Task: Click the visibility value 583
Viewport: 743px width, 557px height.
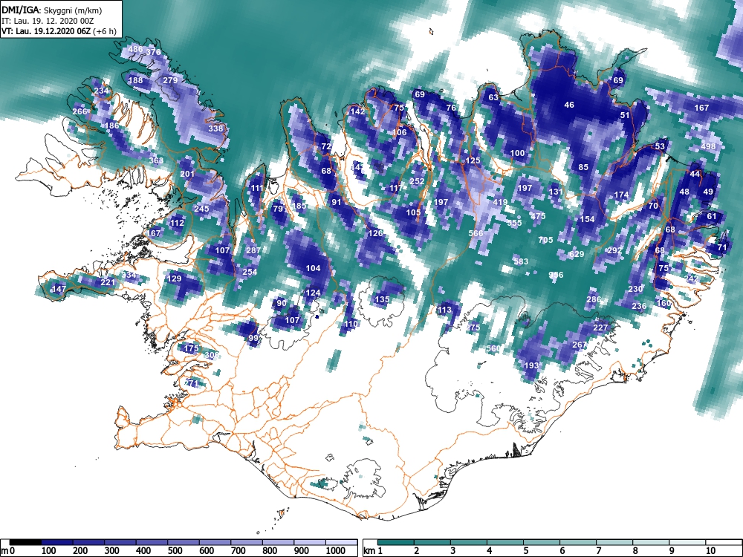Action: [521, 261]
